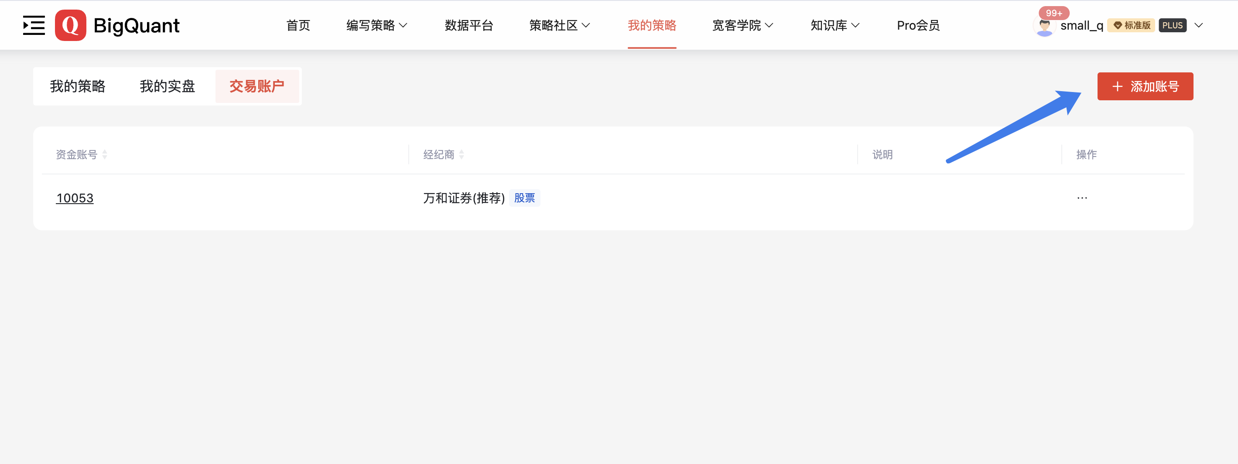
Task: Sort by 经纪商 column arrows
Action: pos(462,155)
